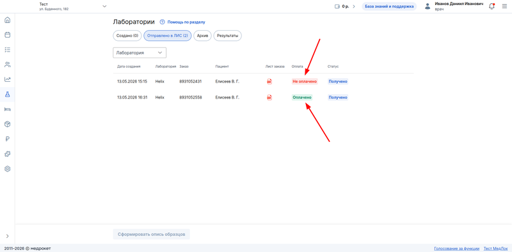Click Получено status for order 8931052558
512x252 pixels.
tap(338, 97)
